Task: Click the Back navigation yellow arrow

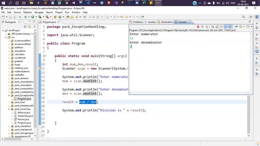Action: click(x=127, y=17)
